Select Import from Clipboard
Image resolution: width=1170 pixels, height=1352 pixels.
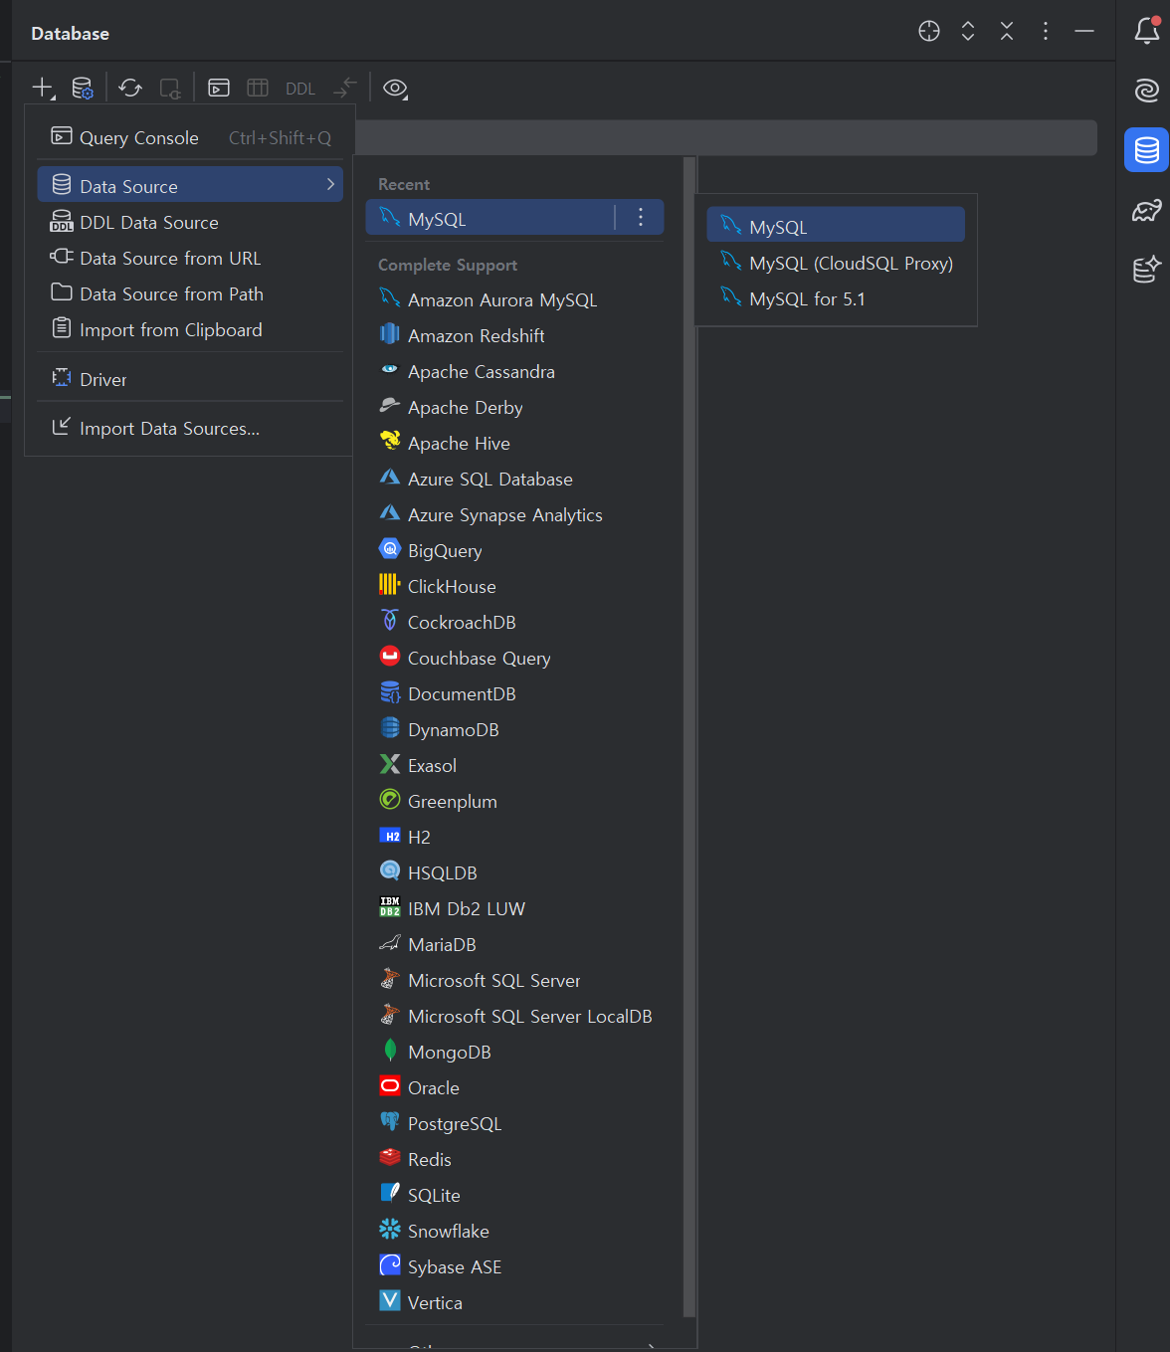point(190,329)
